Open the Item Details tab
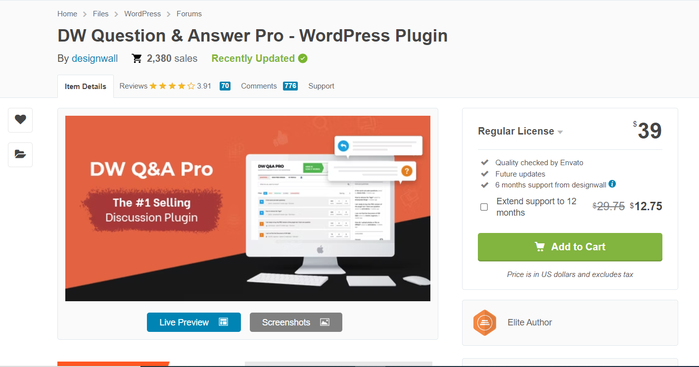 click(x=86, y=86)
